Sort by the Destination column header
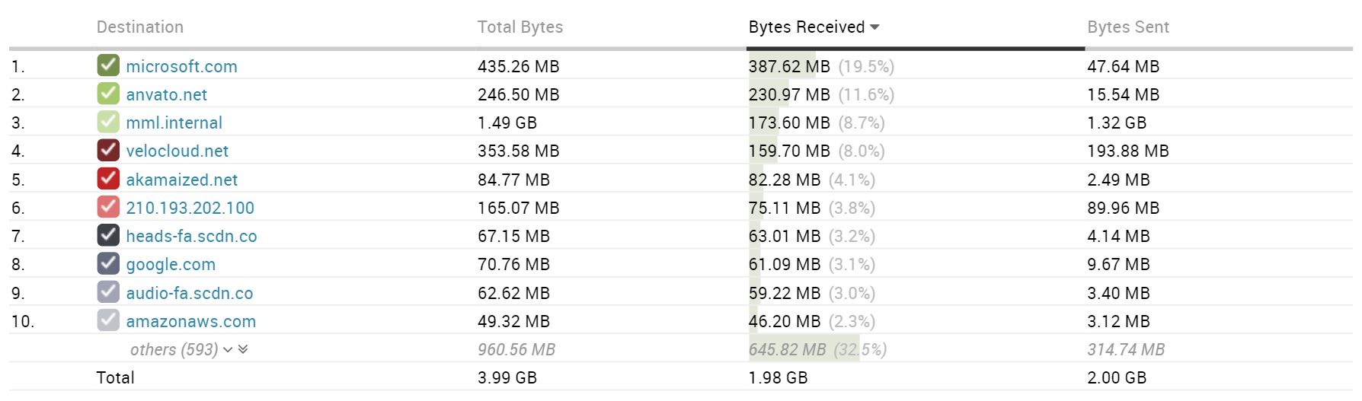 pyautogui.click(x=140, y=27)
